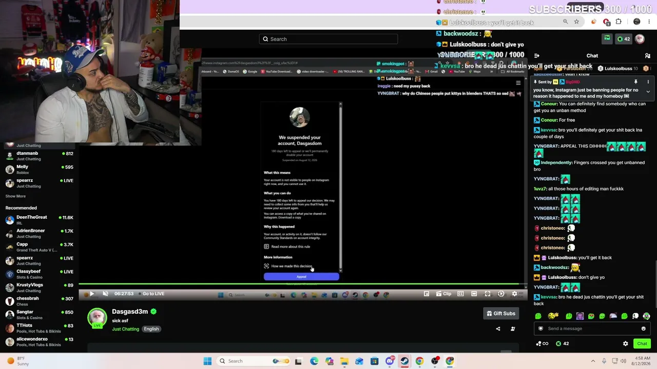Image resolution: width=657 pixels, height=369 pixels.
Task: Open the playback speed control in the player
Action: click(501, 294)
